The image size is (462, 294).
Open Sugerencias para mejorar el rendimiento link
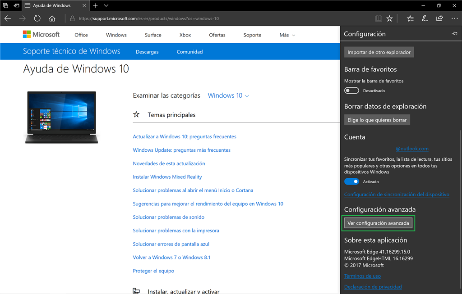[x=208, y=204]
